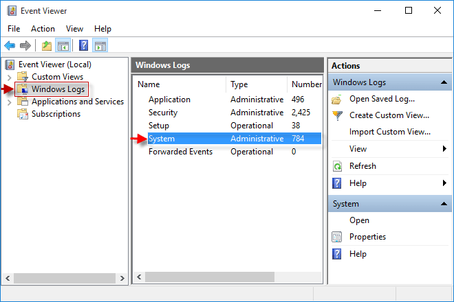Click the Up One Level folder icon
The image size is (454, 302).
point(46,46)
